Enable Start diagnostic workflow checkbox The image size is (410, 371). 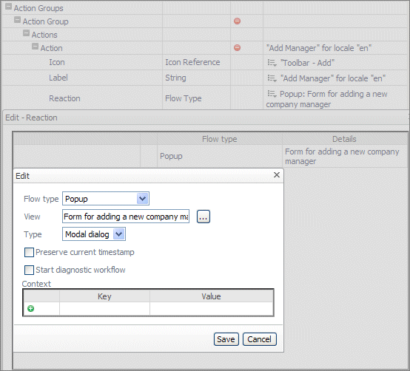pos(29,270)
